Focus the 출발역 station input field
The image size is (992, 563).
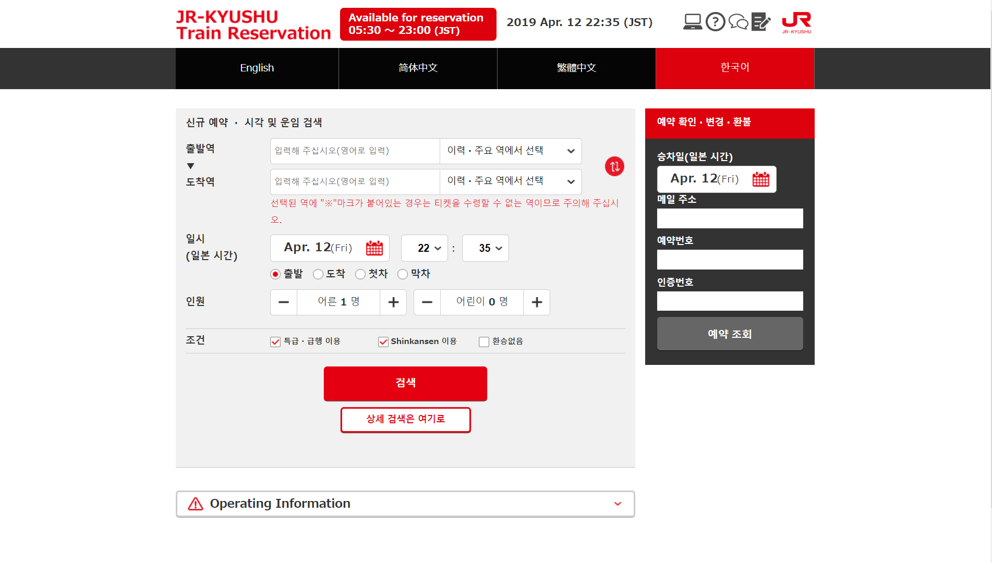pyautogui.click(x=355, y=151)
